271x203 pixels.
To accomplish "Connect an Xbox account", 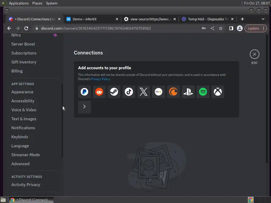I will point(218,92).
